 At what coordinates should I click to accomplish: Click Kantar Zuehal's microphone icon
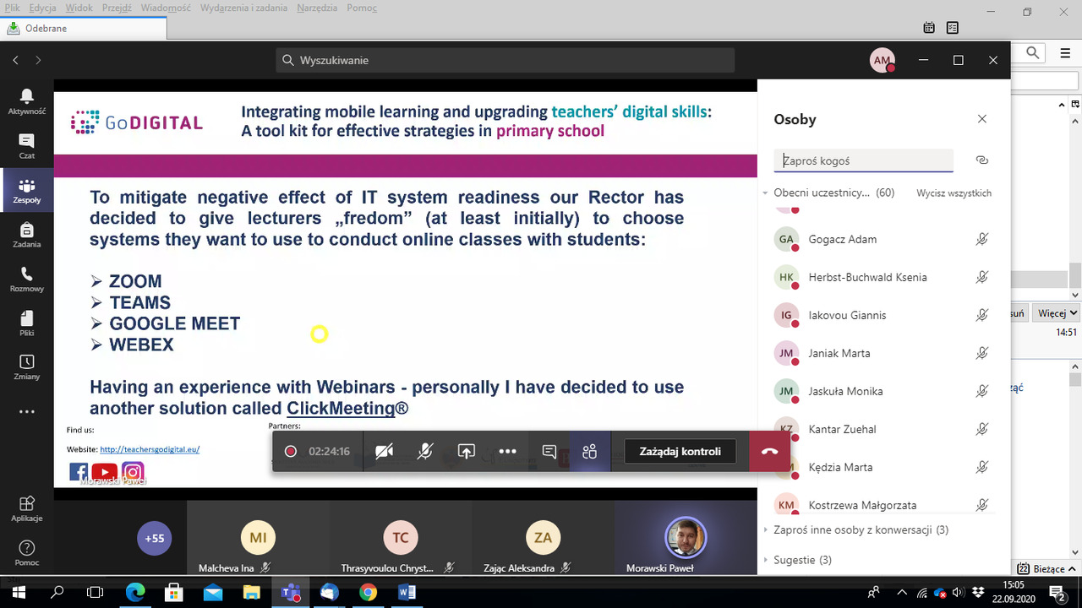[982, 429]
